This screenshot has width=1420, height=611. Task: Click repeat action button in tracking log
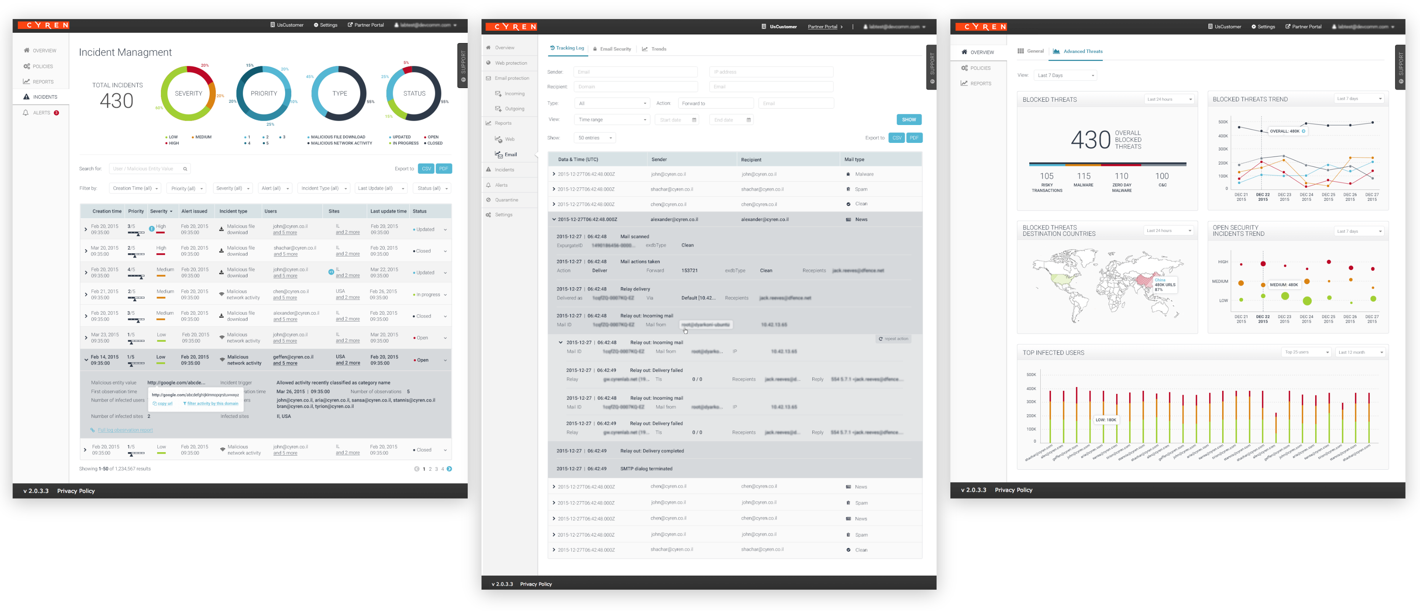tap(893, 339)
